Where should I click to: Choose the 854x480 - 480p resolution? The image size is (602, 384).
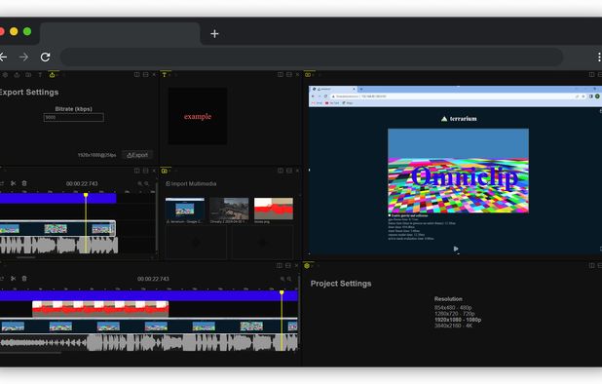click(x=453, y=308)
